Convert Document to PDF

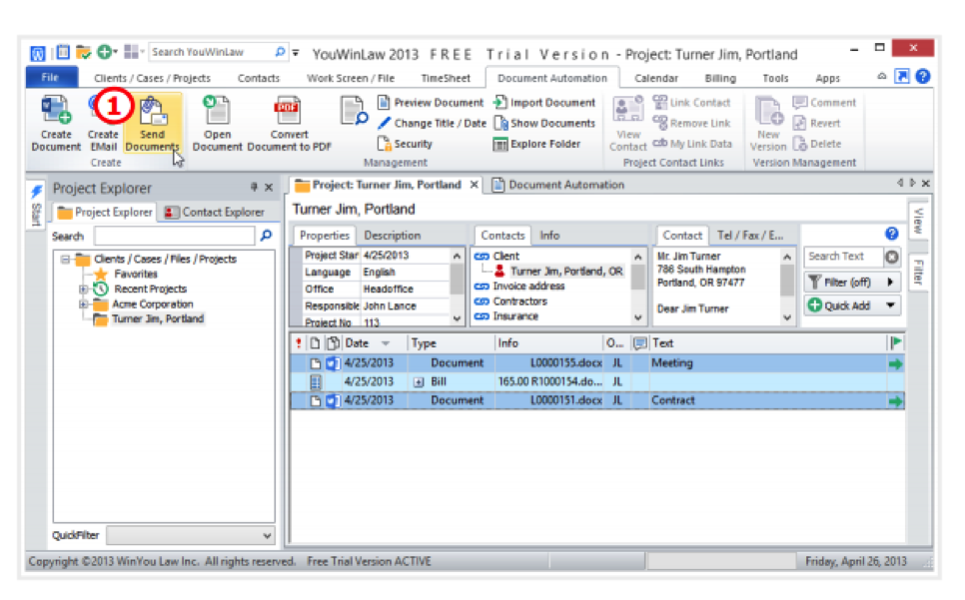(x=289, y=123)
